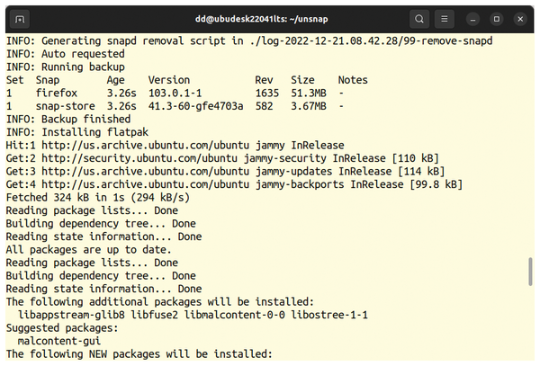
Task: Close the terminal window
Action: tap(520, 19)
